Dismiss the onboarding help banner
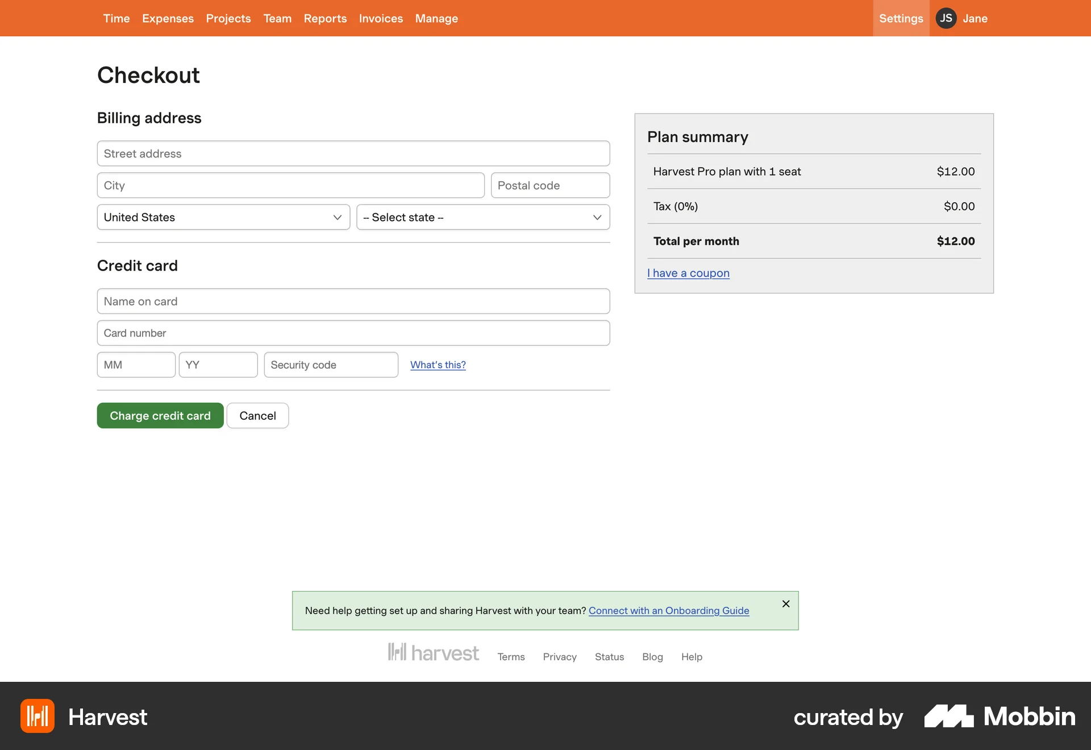1091x750 pixels. tap(786, 604)
